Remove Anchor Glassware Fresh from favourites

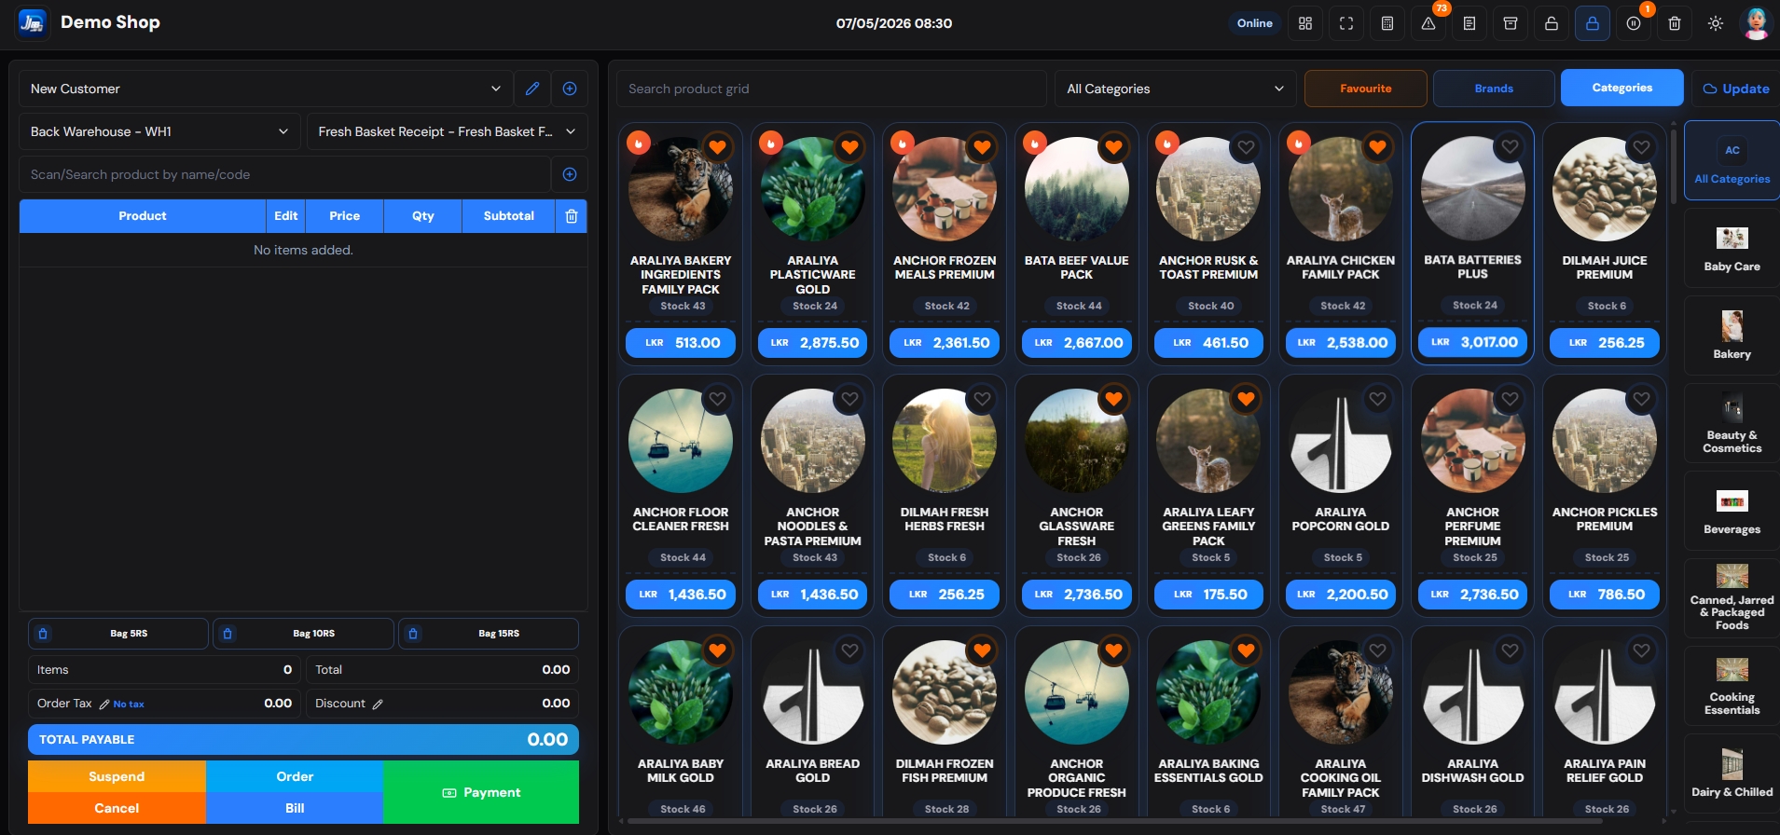point(1113,399)
